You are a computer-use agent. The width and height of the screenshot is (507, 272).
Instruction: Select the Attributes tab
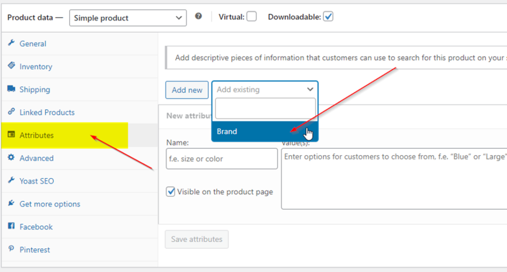[80, 136]
